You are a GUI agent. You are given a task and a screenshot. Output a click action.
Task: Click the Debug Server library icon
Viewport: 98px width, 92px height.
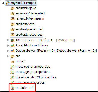(x=12, y=51)
